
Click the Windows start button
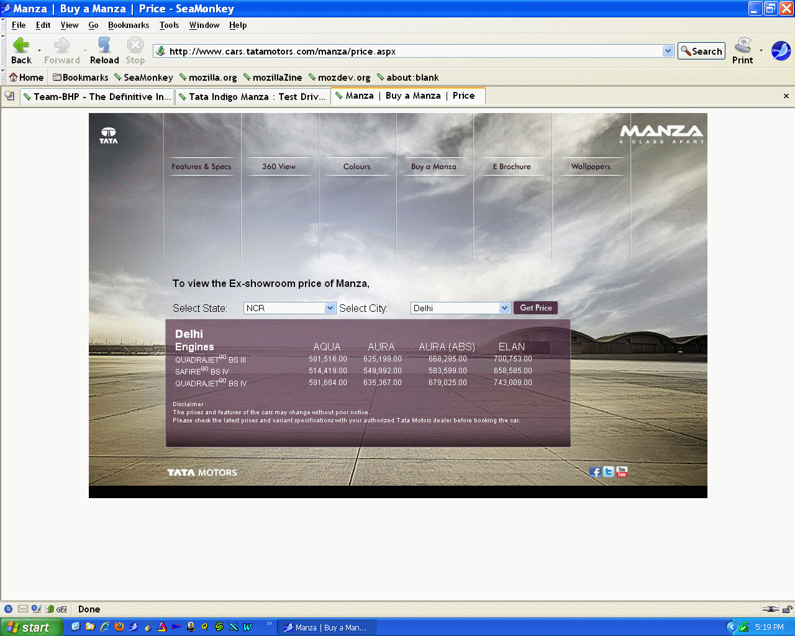tap(31, 627)
